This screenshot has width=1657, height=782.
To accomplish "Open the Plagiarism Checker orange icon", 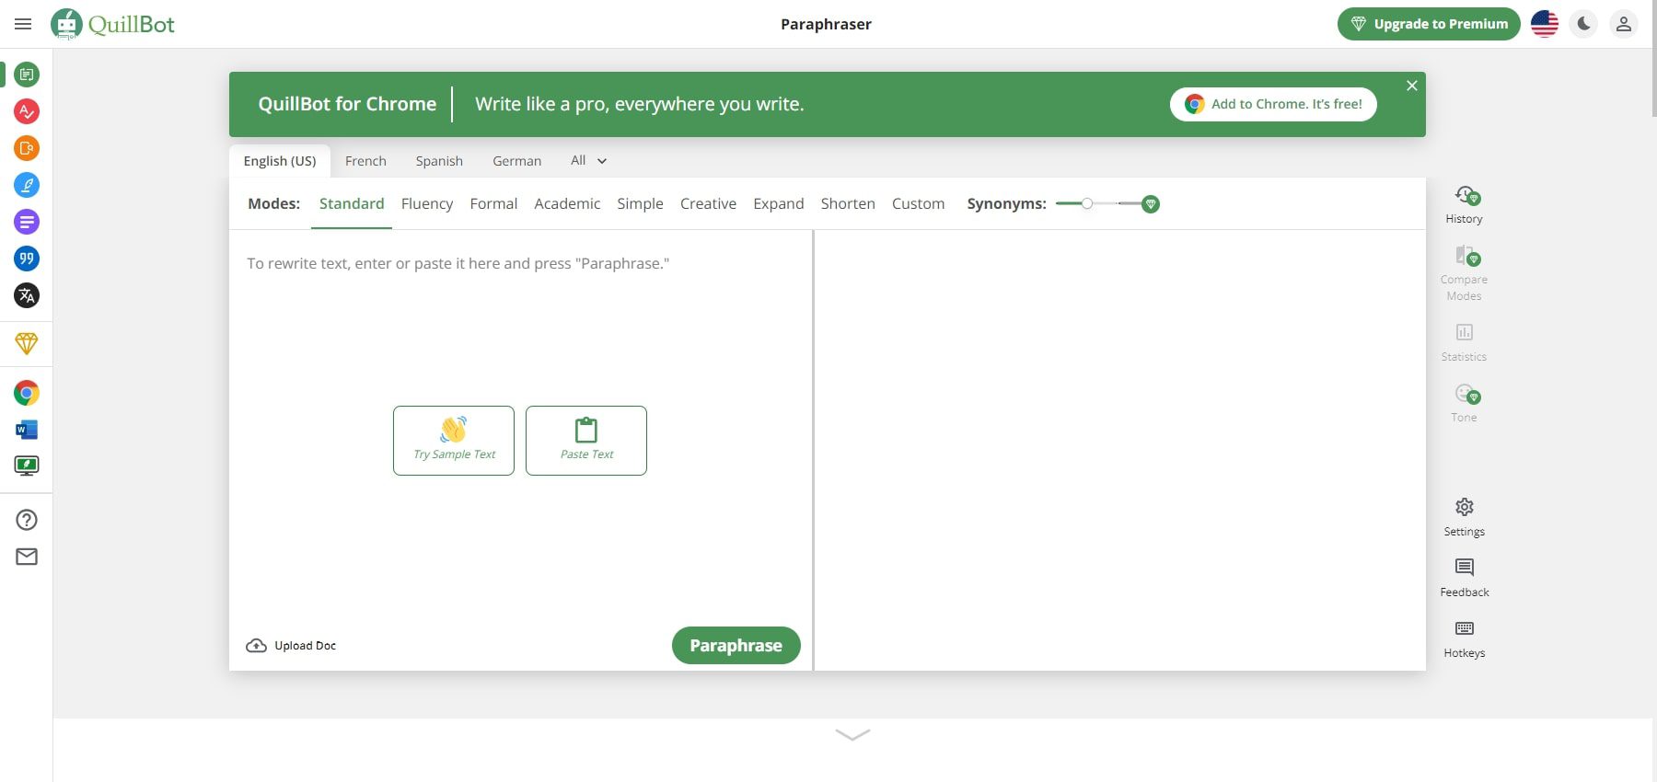I will (27, 148).
